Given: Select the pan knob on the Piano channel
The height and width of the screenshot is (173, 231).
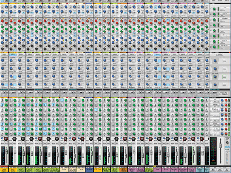Looking at the screenshot, I should pos(83,139).
